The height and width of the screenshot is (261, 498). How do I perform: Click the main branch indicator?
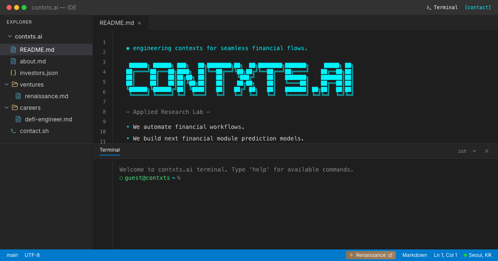tap(12, 255)
